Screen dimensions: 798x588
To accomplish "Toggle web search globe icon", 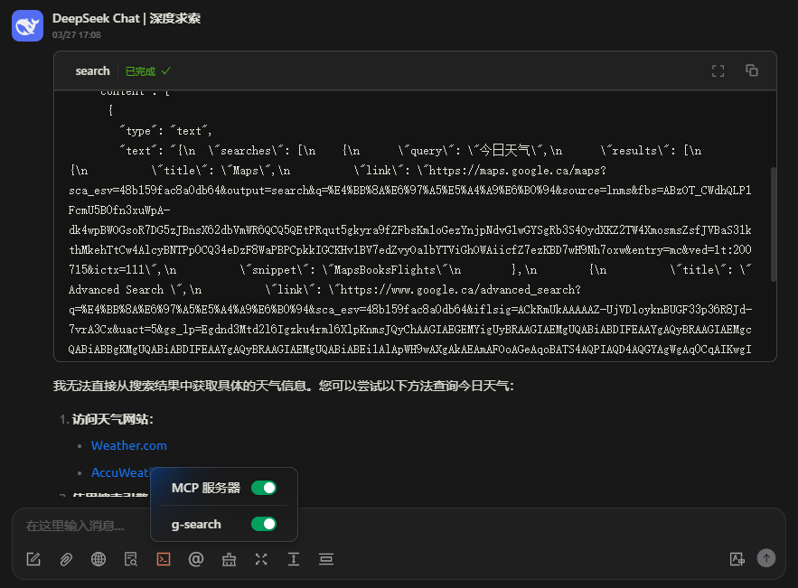I will 99,559.
